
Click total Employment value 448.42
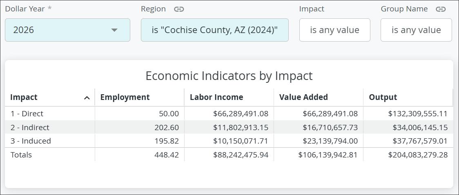167,155
